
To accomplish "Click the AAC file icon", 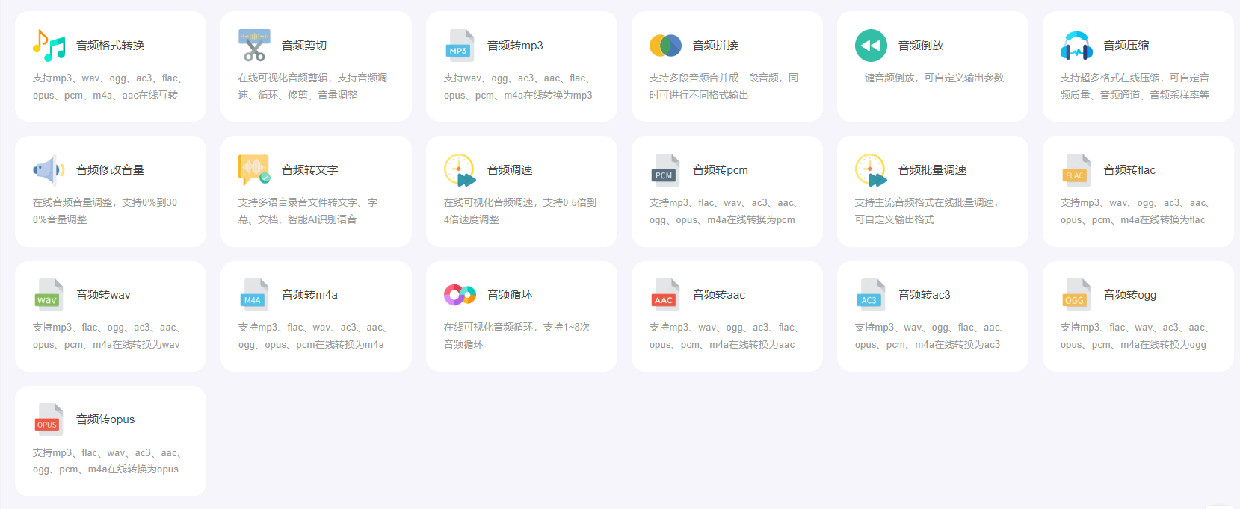I will [x=665, y=295].
